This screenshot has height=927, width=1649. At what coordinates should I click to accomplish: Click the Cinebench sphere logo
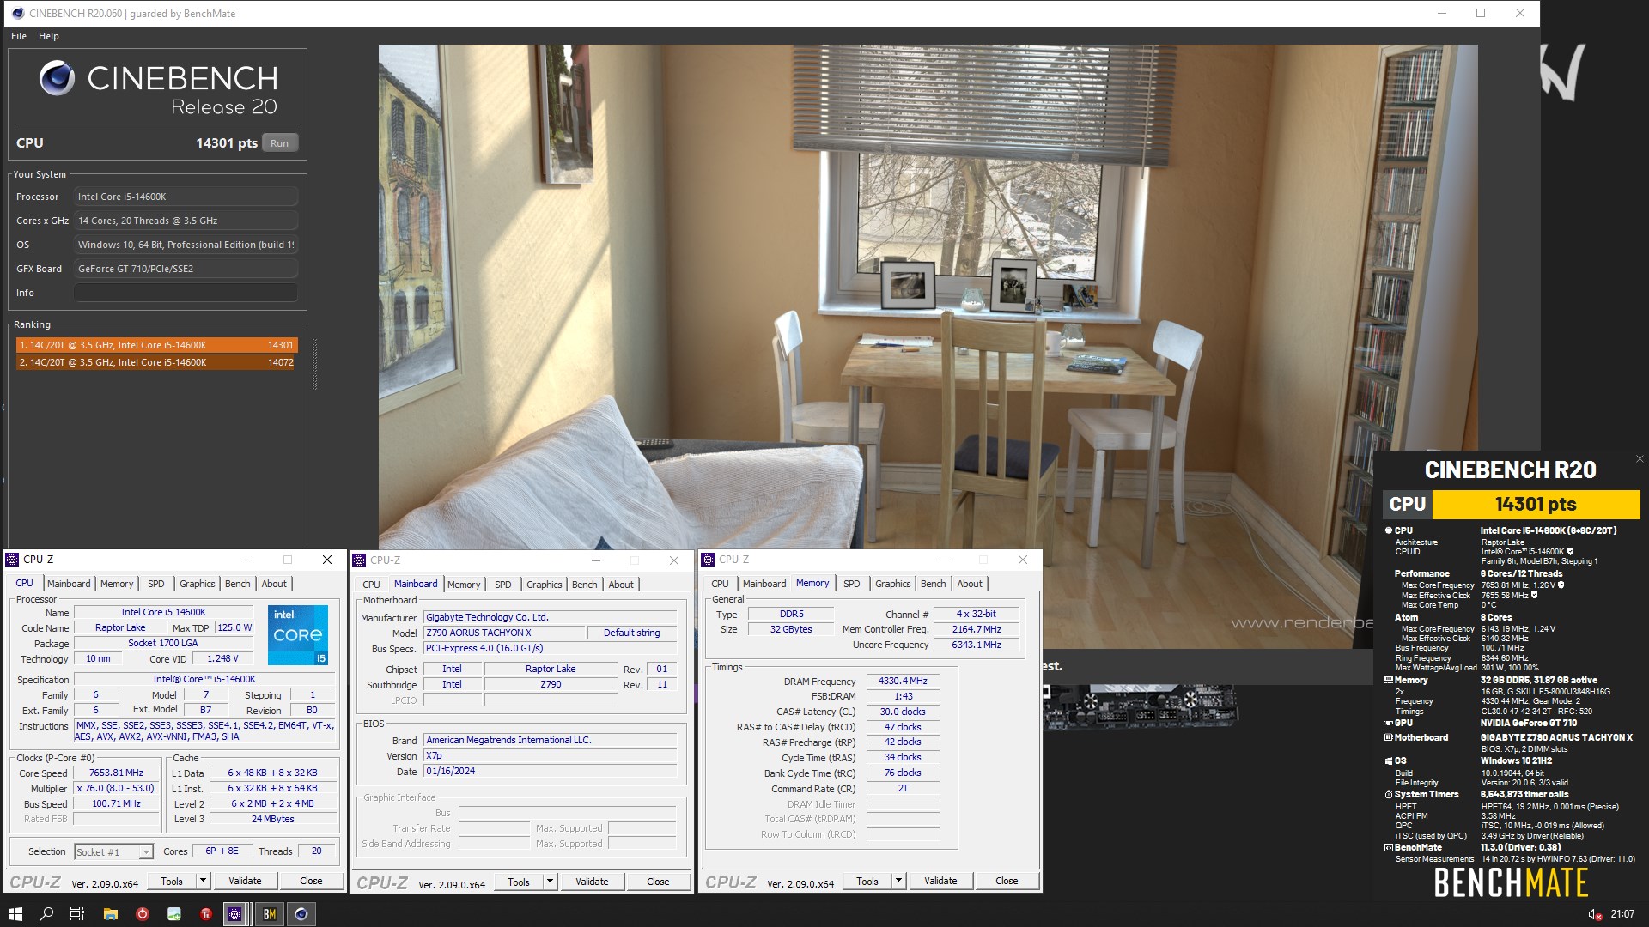coord(57,78)
